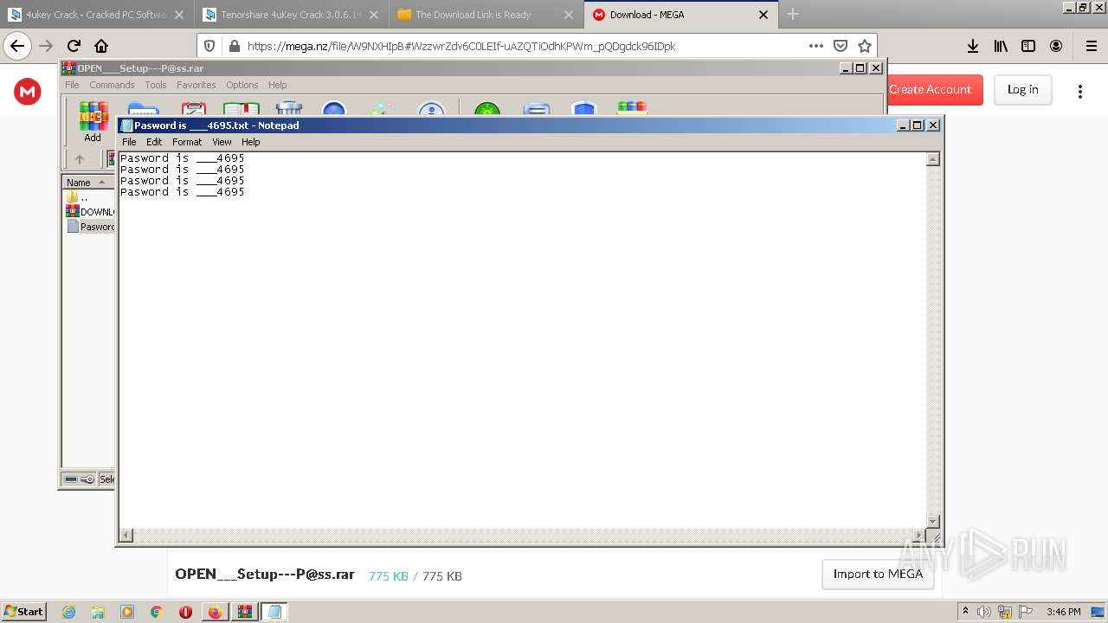Open Firefox library icon
This screenshot has height=623, width=1108.
(x=1001, y=46)
